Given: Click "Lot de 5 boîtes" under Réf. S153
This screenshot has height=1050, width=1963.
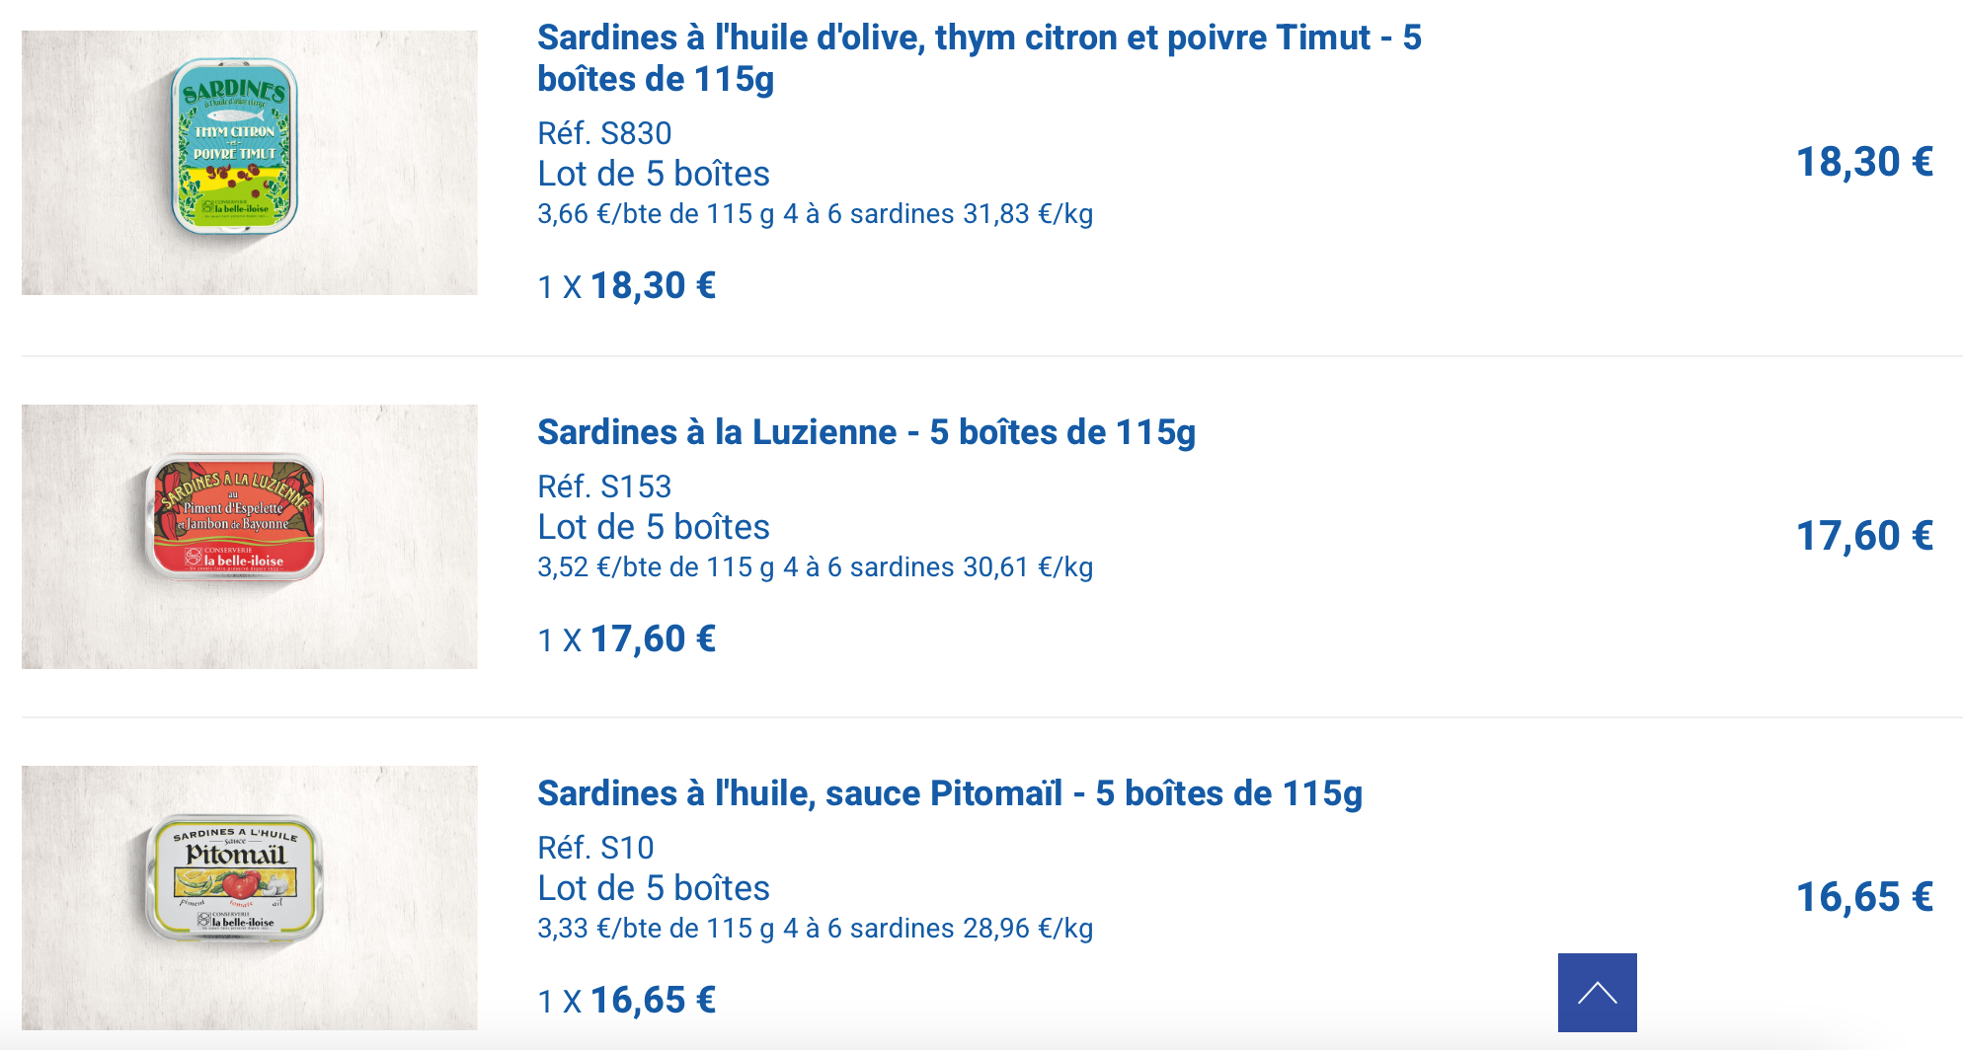Looking at the screenshot, I should click(654, 527).
